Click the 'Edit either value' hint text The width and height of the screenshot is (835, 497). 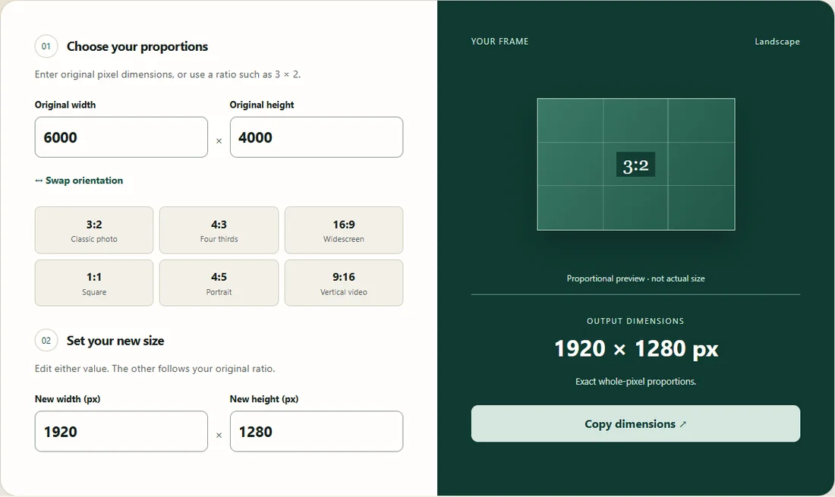pos(155,369)
